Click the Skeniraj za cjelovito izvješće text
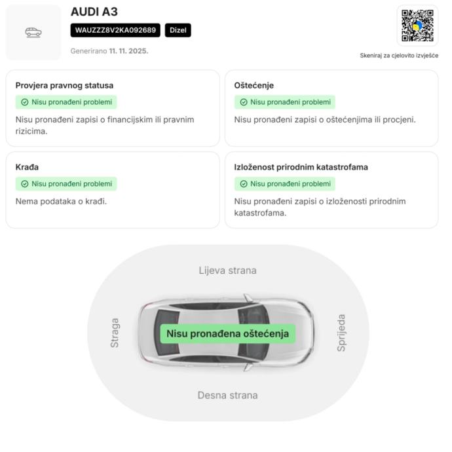This screenshot has height=452, width=452. (399, 56)
